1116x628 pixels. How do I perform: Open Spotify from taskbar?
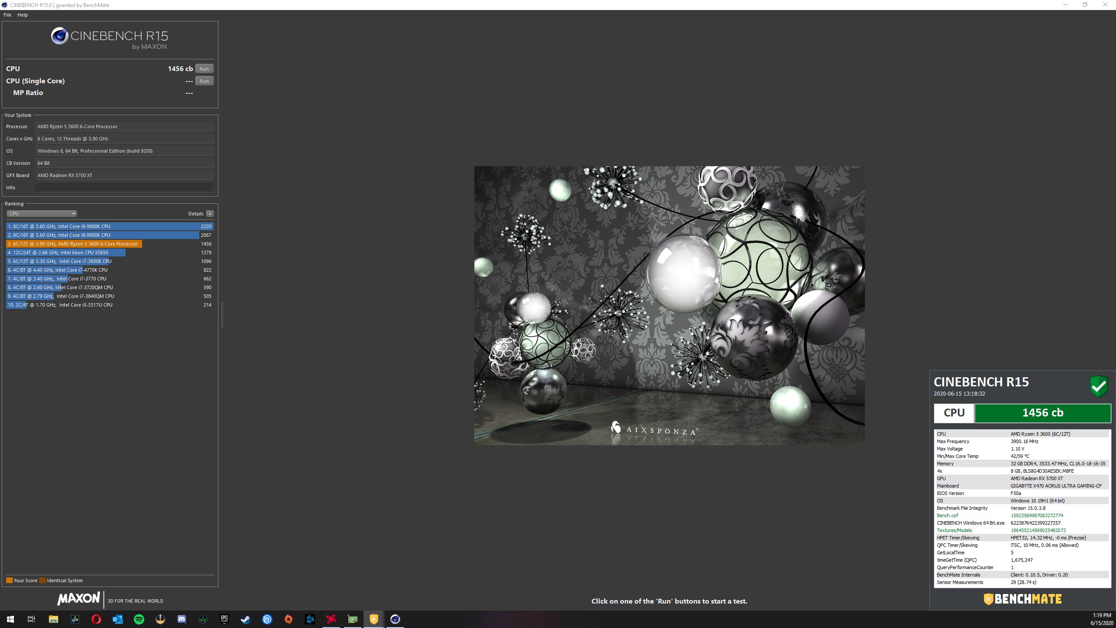(x=139, y=619)
